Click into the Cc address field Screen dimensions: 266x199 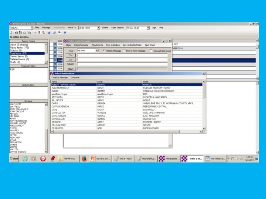(122, 60)
